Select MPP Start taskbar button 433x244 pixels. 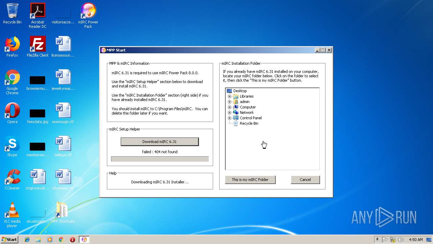point(84,240)
